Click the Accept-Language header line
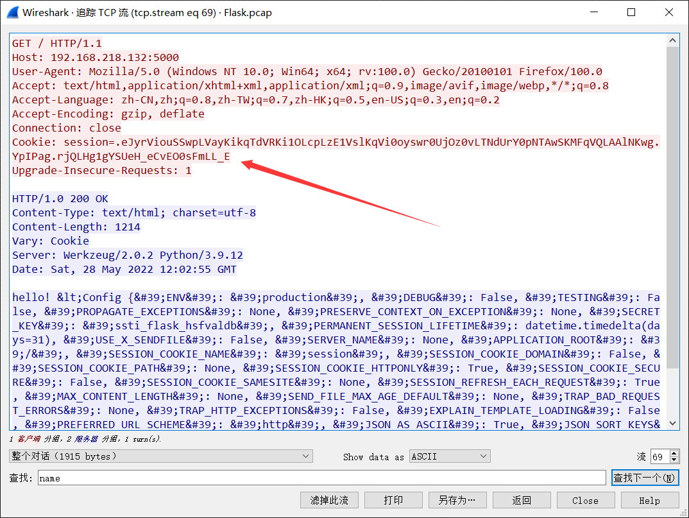The width and height of the screenshot is (689, 518). click(256, 100)
